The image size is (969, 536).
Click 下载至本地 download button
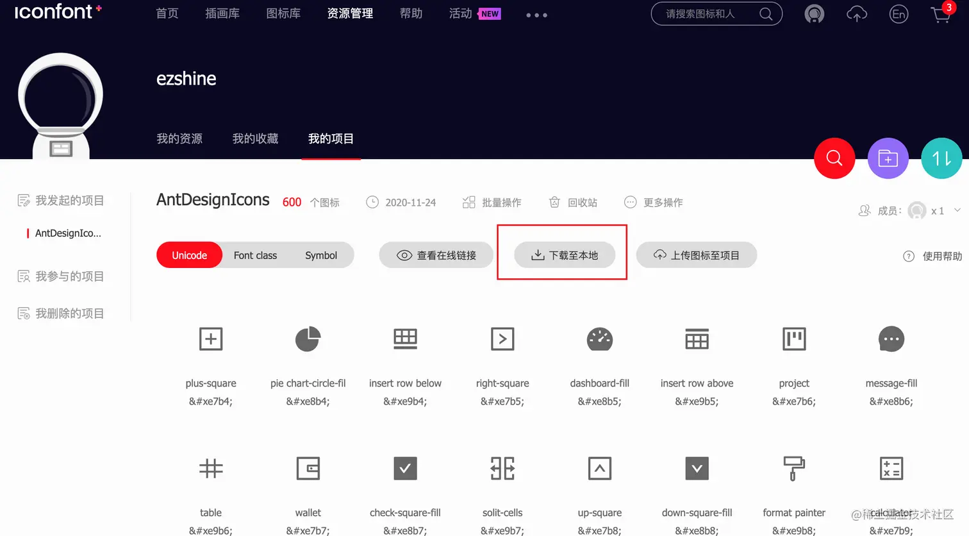[x=565, y=255]
